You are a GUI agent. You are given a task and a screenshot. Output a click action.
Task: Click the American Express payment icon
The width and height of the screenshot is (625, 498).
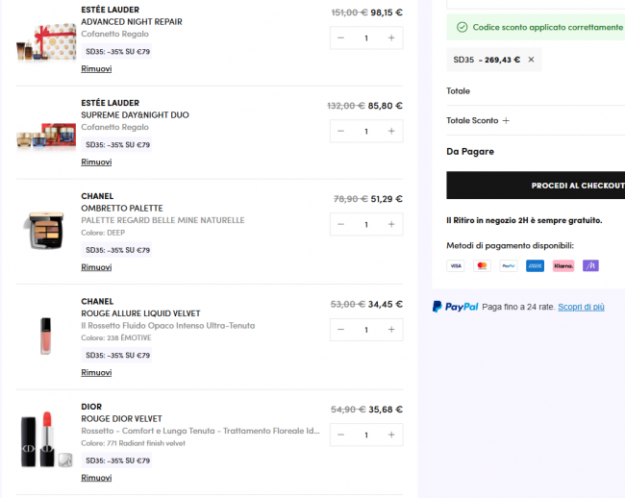tap(535, 265)
